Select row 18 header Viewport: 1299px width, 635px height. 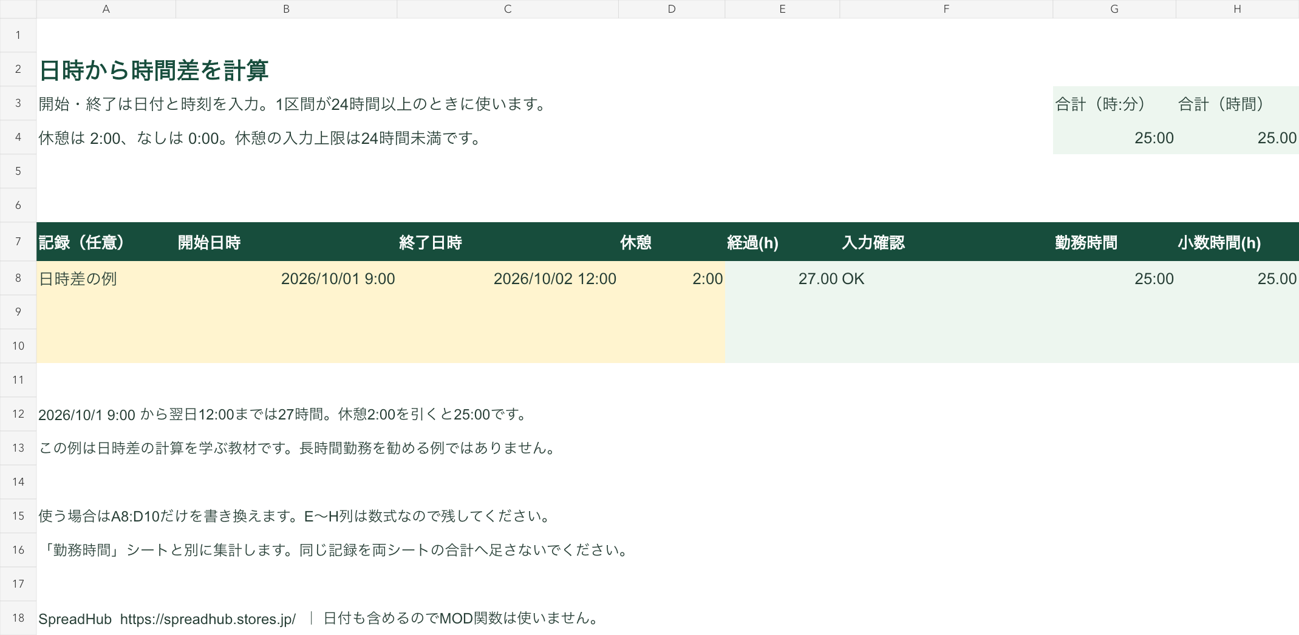tap(18, 618)
